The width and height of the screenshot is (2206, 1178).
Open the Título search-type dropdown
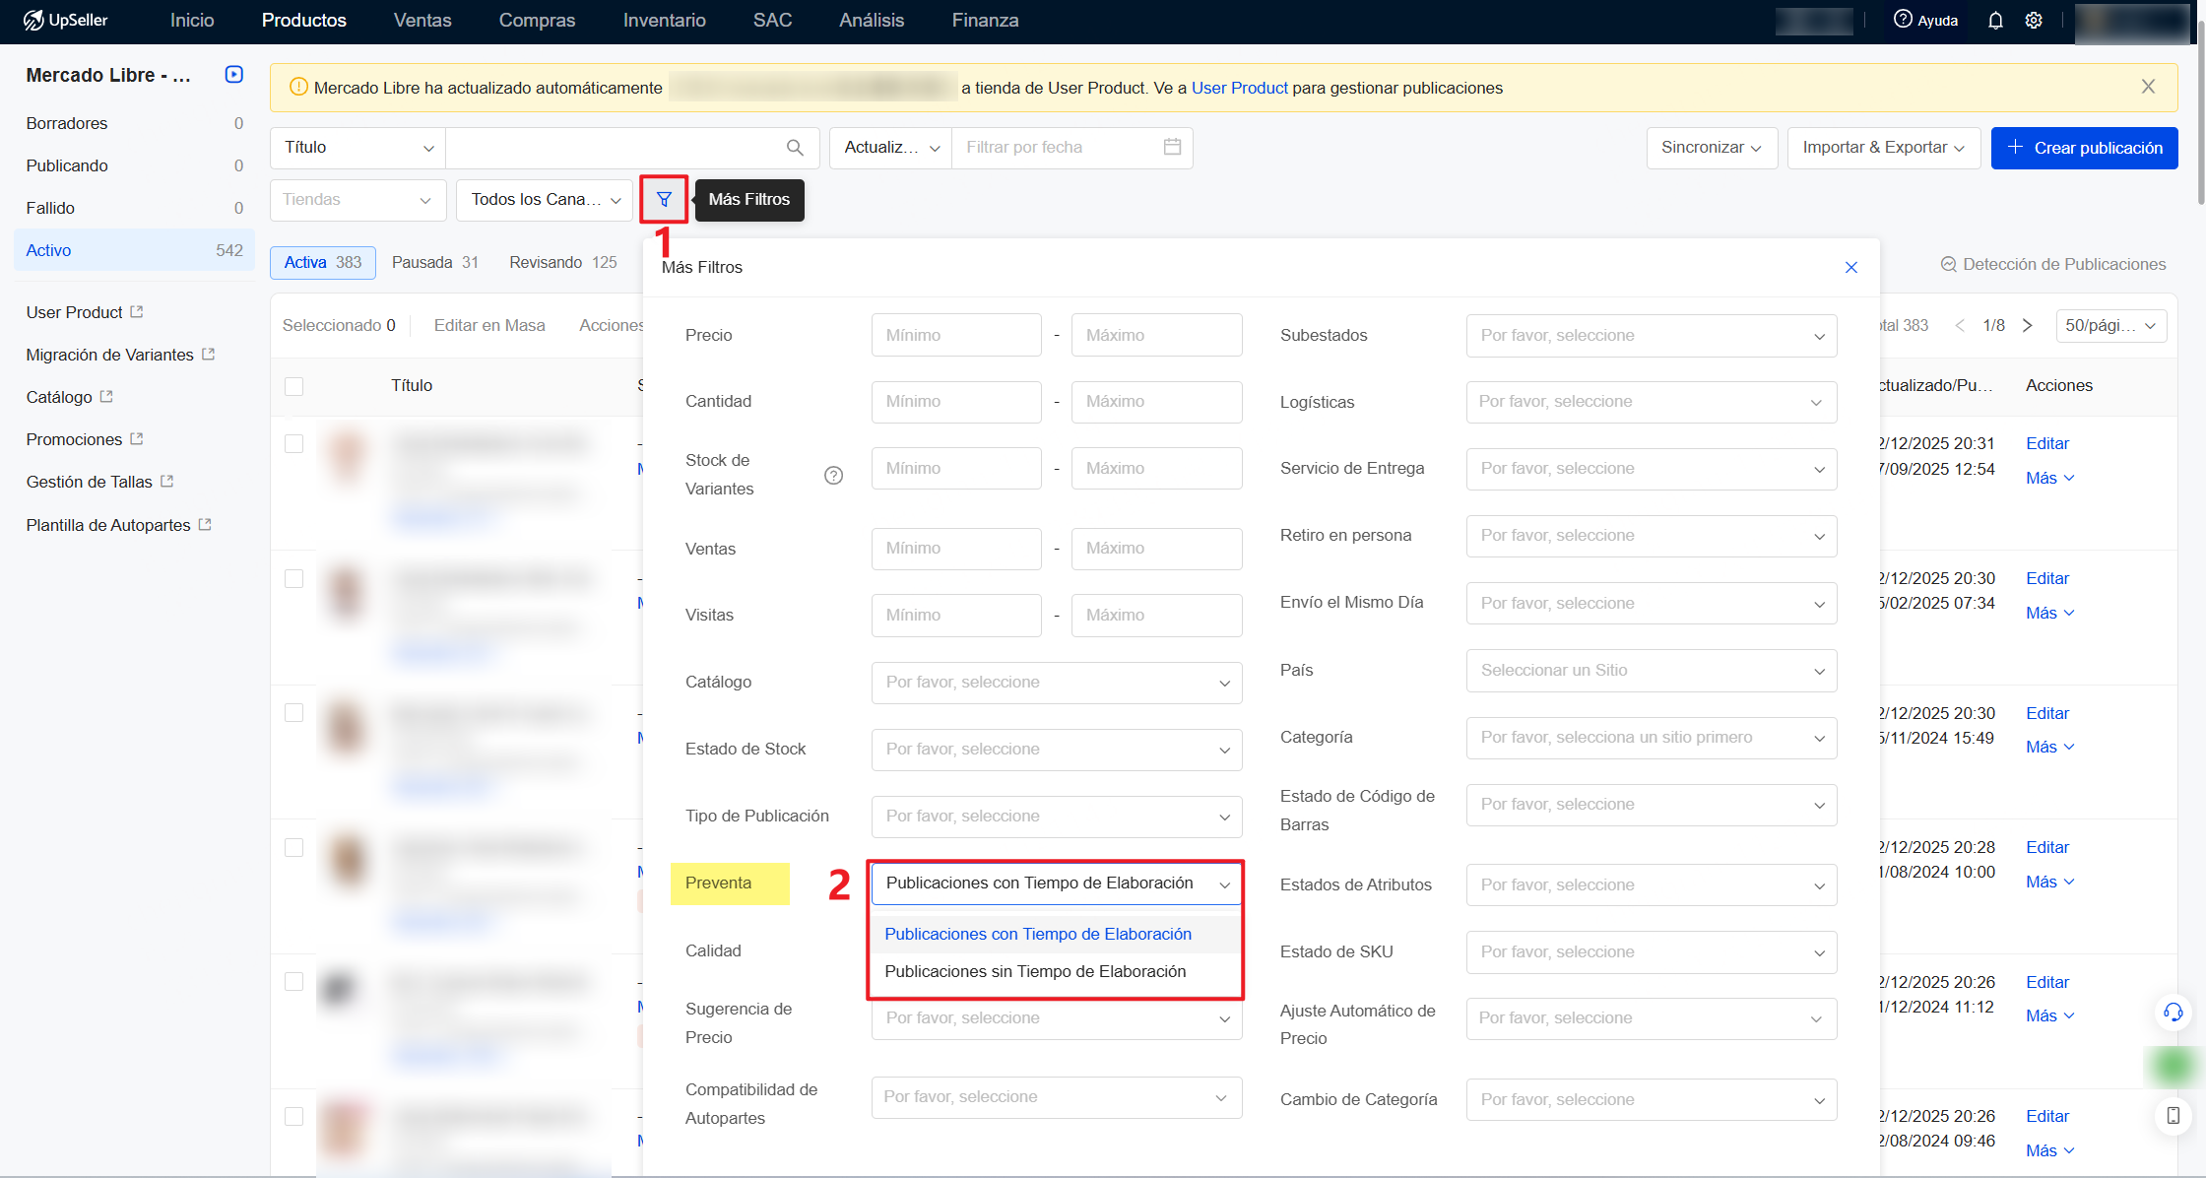click(x=357, y=148)
